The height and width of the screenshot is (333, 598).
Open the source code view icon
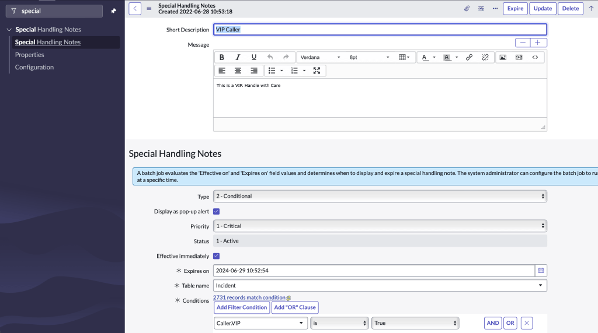535,57
